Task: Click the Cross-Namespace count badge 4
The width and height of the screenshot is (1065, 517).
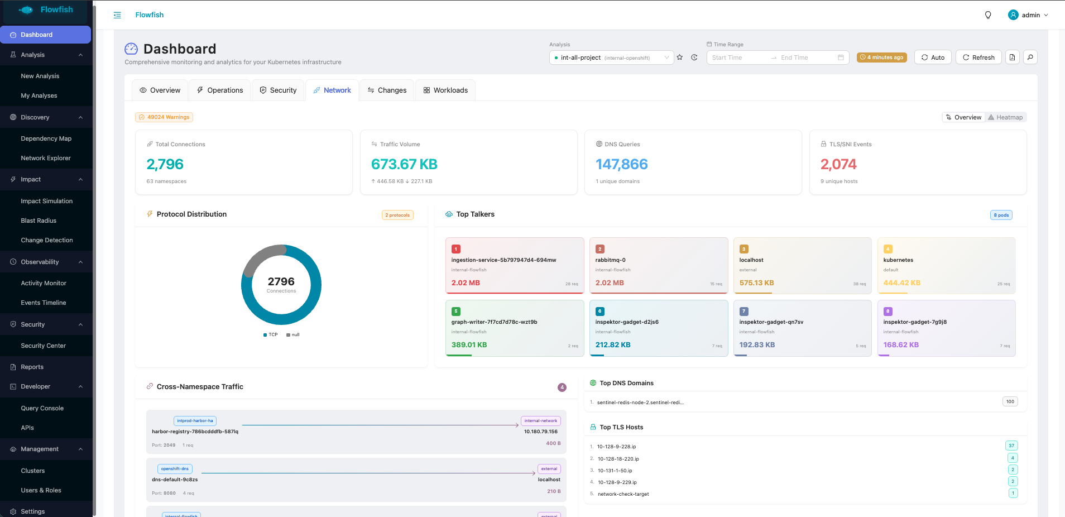Action: (562, 387)
